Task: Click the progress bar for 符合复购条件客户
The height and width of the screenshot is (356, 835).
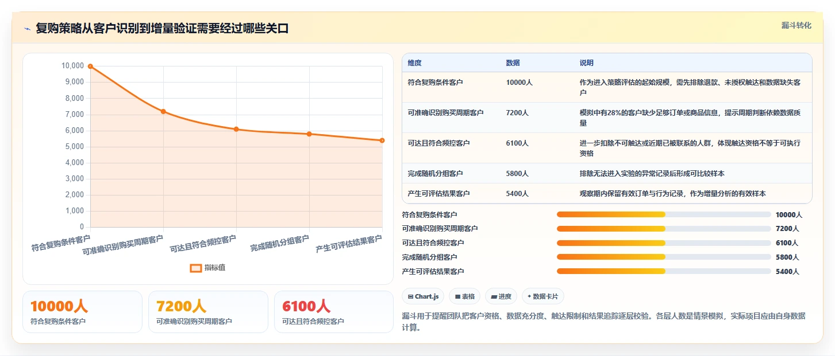Action: pyautogui.click(x=664, y=214)
